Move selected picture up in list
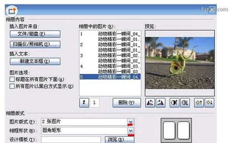The width and height of the screenshot is (236, 143). 84,103
